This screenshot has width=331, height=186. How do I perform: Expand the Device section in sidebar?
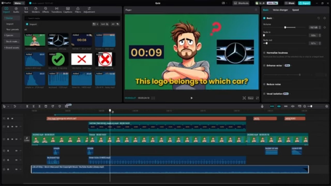click(x=12, y=18)
